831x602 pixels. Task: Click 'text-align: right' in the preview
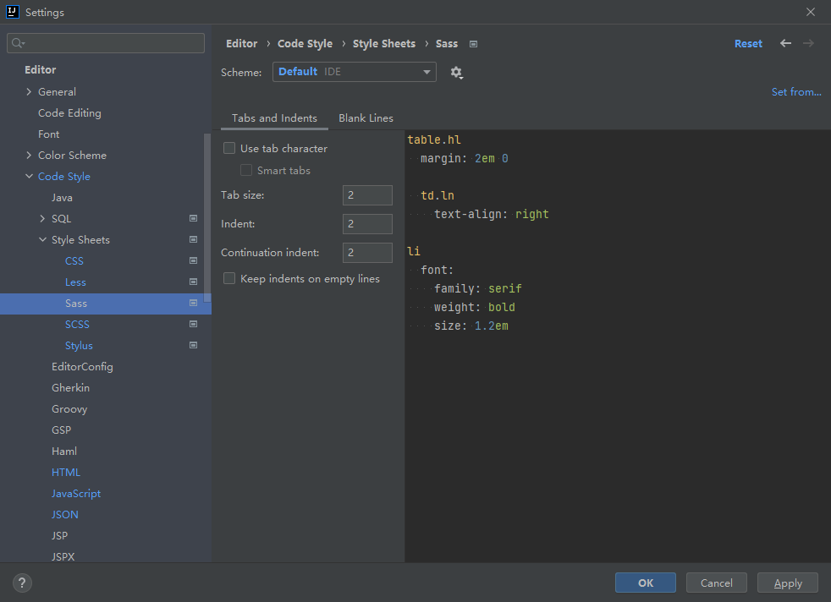(492, 215)
